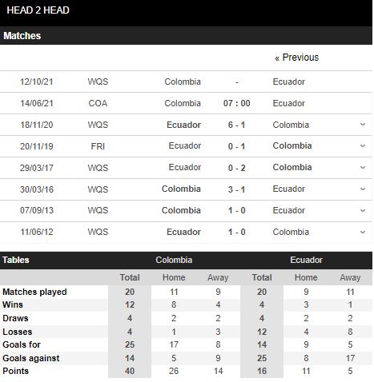Open the 3 - 1 score result

pyautogui.click(x=236, y=189)
